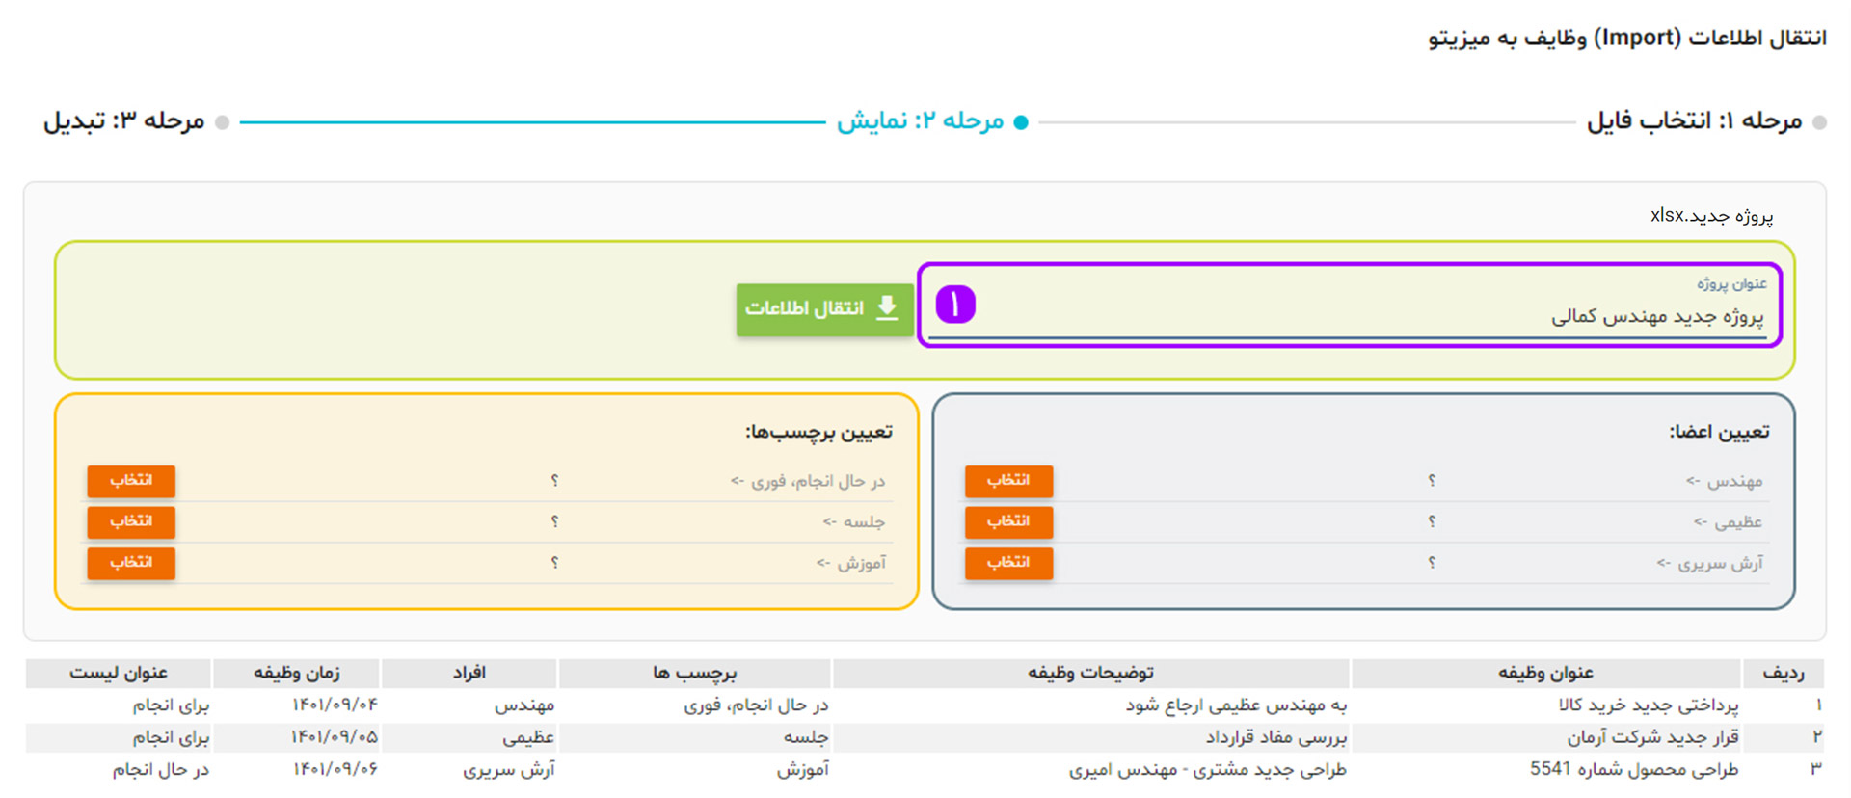Click آرش سریری in the table's افراد column

[x=509, y=769]
